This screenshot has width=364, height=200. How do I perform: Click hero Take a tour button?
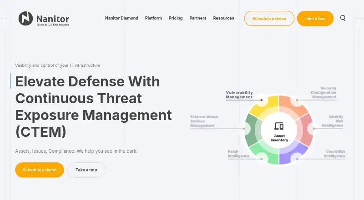[x=86, y=170]
